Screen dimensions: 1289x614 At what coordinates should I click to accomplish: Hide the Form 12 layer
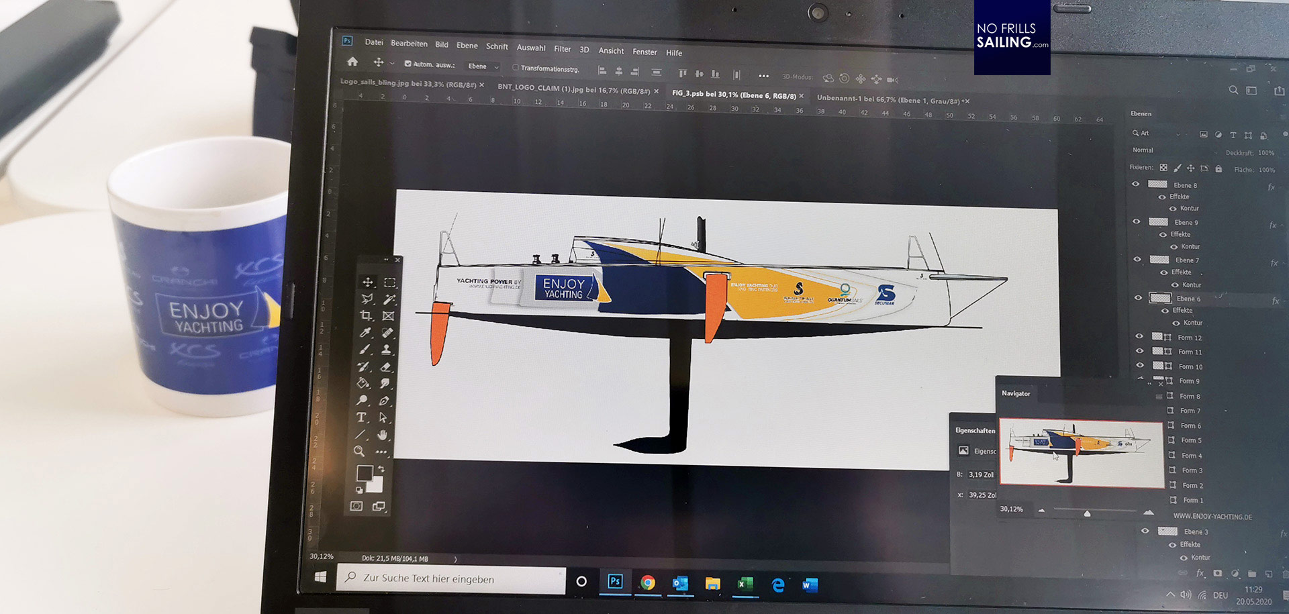[1139, 336]
